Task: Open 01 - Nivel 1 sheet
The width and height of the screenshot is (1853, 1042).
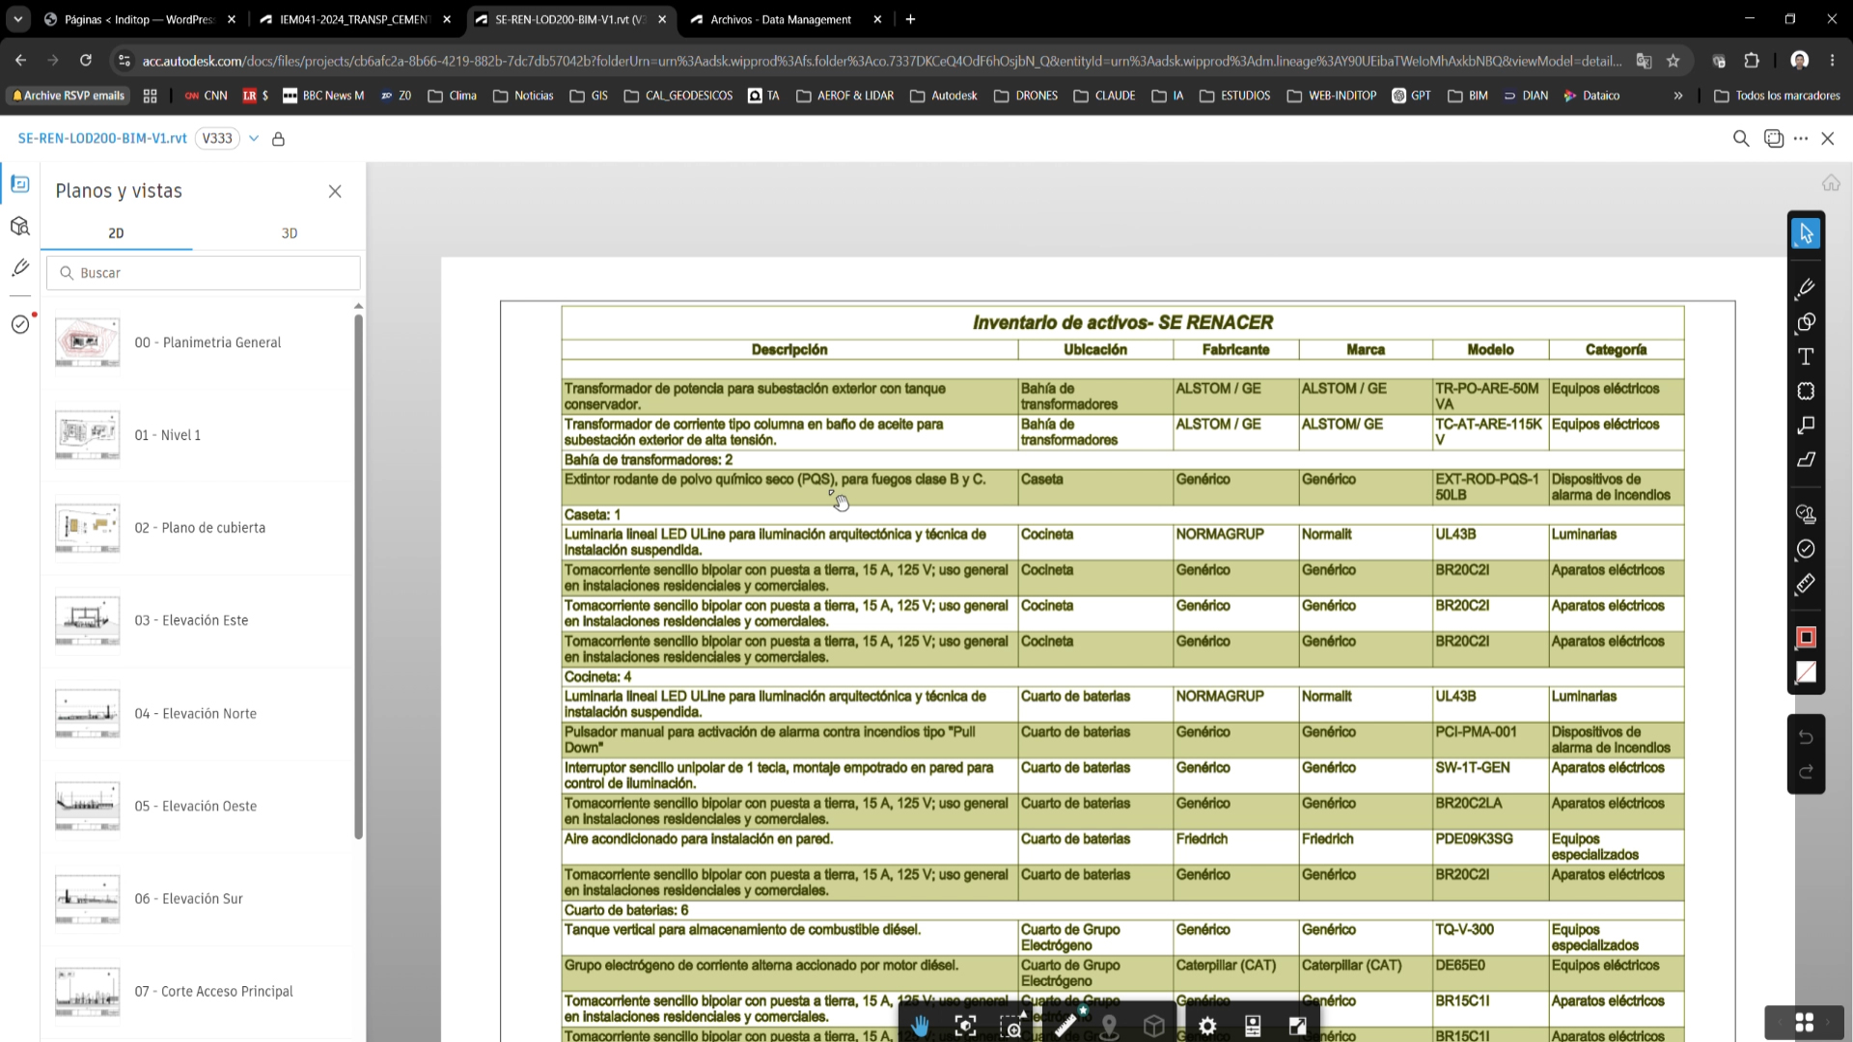Action: [x=198, y=435]
